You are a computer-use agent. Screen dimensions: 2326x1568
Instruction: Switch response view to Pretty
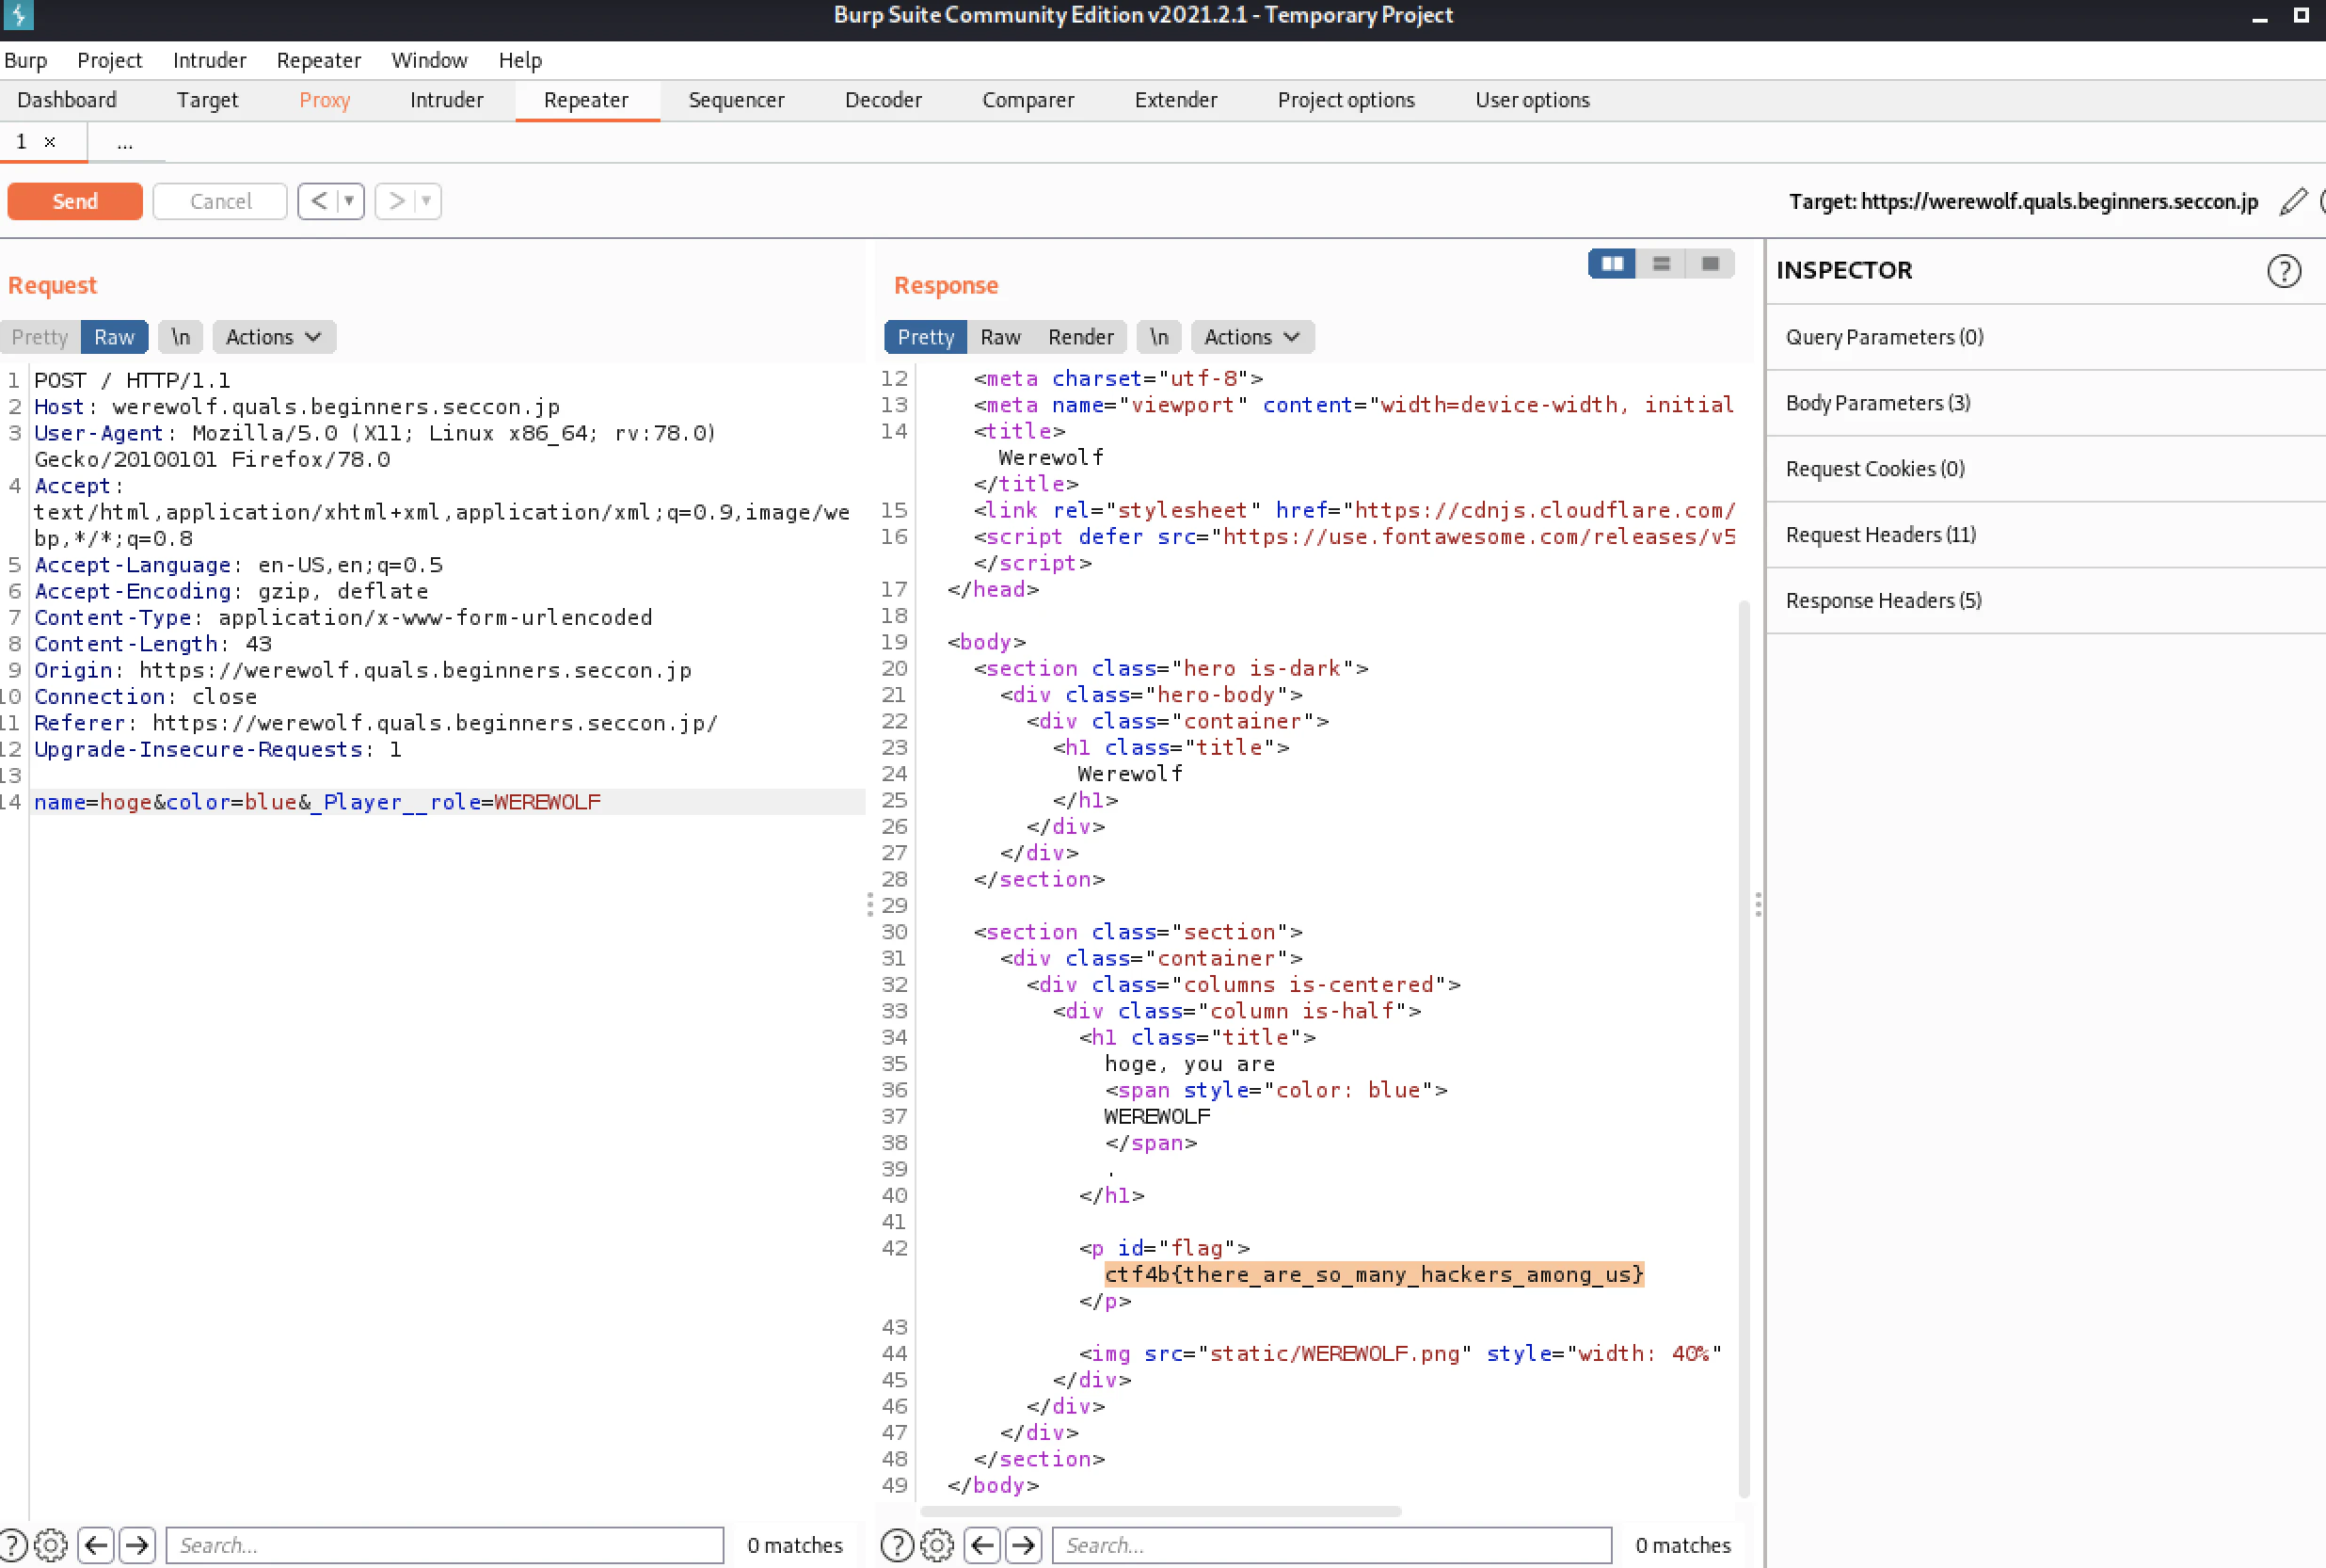coord(926,337)
